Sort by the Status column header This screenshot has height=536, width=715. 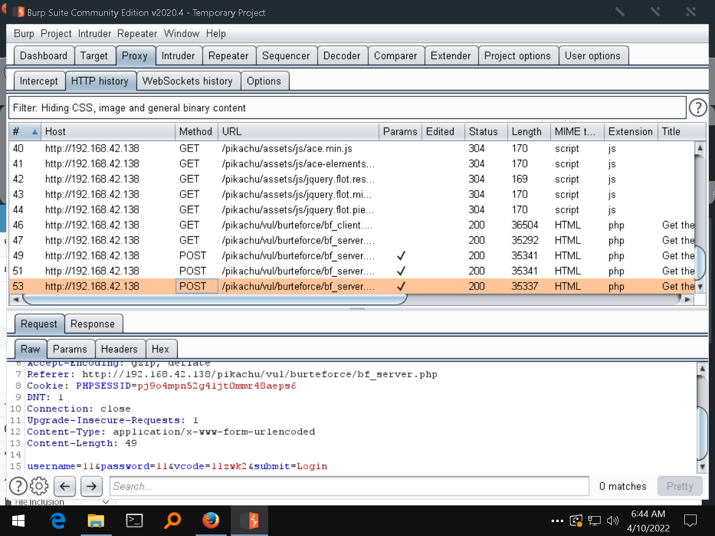coord(486,132)
